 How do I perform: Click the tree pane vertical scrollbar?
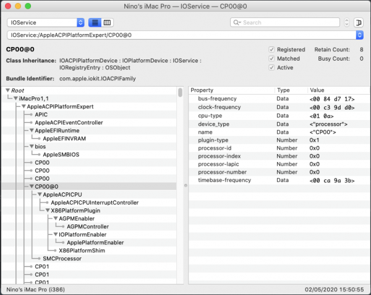[180, 93]
